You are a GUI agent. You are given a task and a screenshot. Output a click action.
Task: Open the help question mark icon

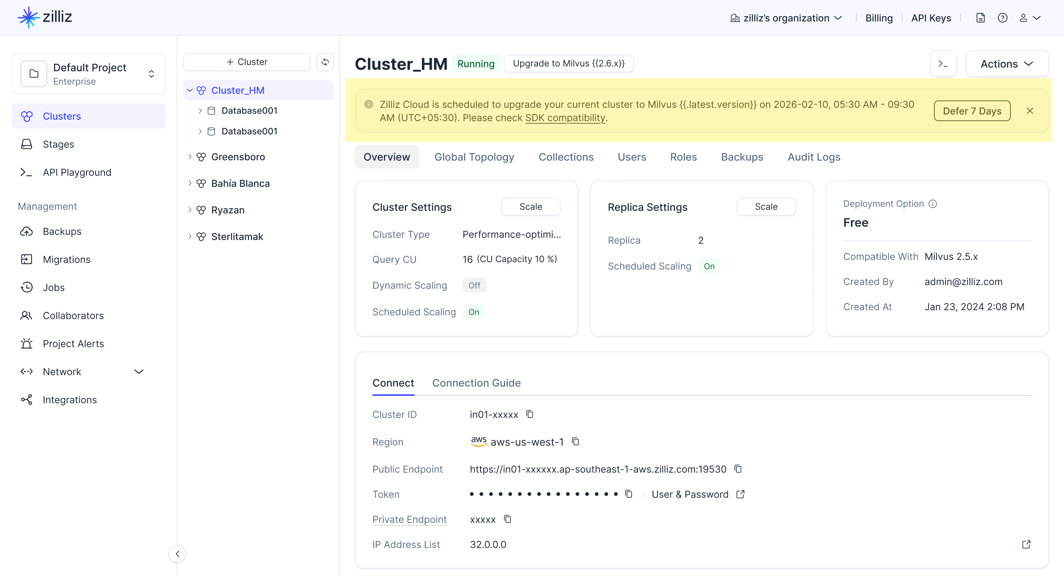pos(1002,18)
